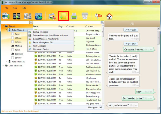Select contact Justin in tree
The image size is (161, 114).
(x=17, y=50)
